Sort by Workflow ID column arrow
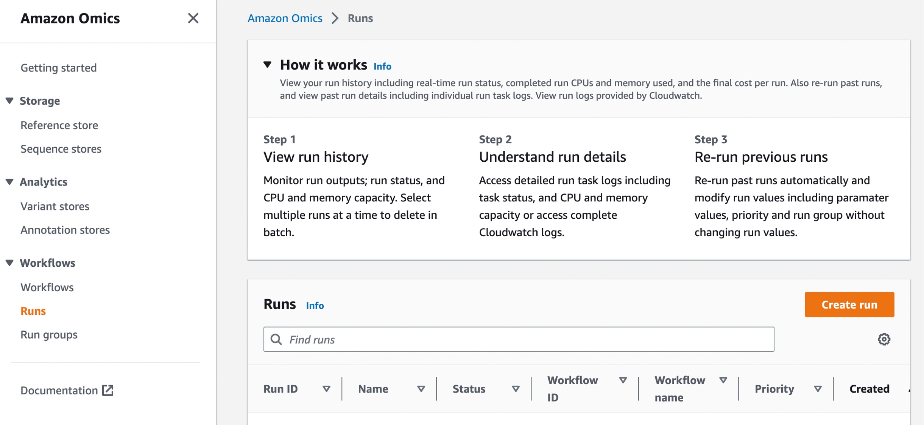Screen dimensions: 924x425 point(623,380)
